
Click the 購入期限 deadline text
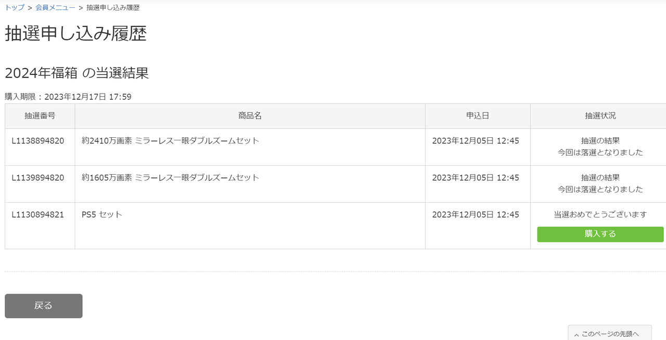[68, 97]
